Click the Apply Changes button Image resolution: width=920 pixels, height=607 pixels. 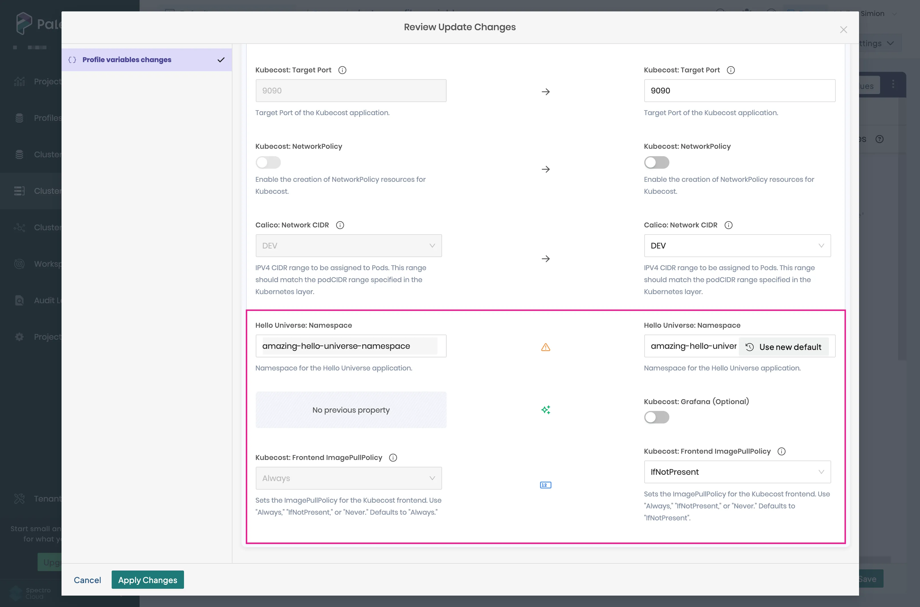(x=148, y=580)
